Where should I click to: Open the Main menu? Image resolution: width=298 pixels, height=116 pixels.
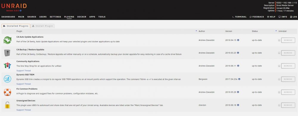point(21,17)
